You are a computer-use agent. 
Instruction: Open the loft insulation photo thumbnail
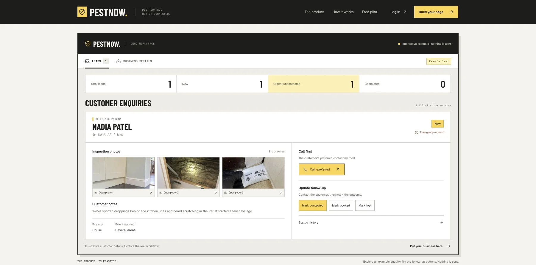(x=188, y=173)
